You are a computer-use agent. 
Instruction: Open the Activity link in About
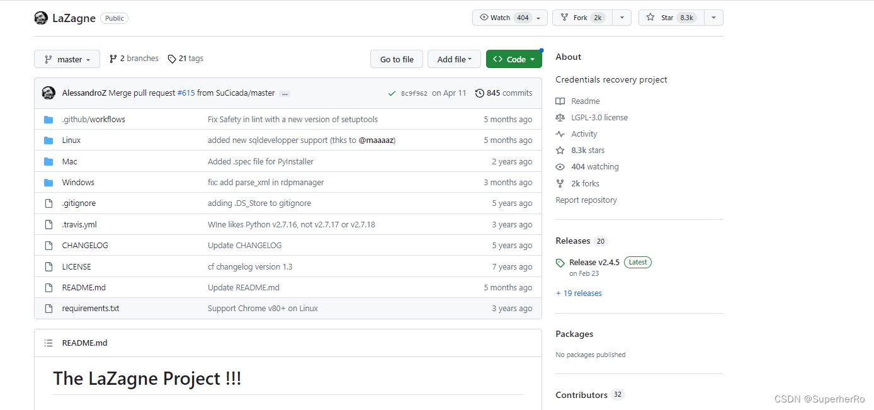click(584, 134)
